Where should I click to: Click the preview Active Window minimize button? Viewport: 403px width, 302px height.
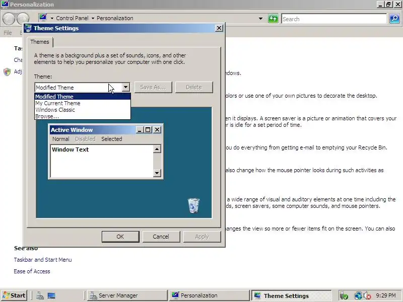(x=140, y=130)
